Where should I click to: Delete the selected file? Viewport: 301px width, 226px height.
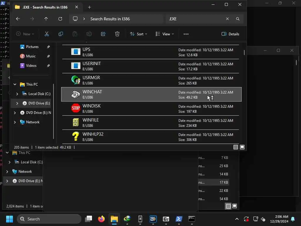pos(117,34)
